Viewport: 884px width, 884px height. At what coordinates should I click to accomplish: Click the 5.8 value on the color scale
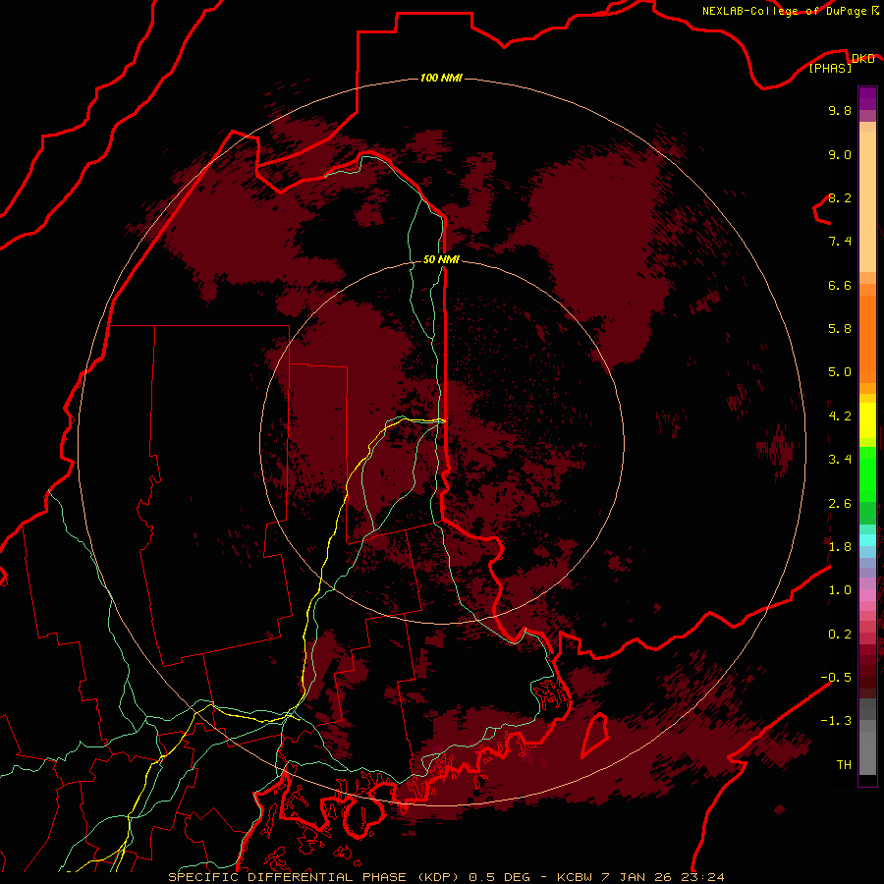840,329
